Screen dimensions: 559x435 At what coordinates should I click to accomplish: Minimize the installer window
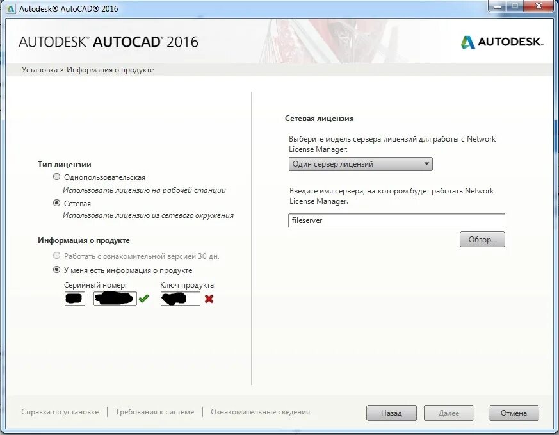pyautogui.click(x=498, y=6)
